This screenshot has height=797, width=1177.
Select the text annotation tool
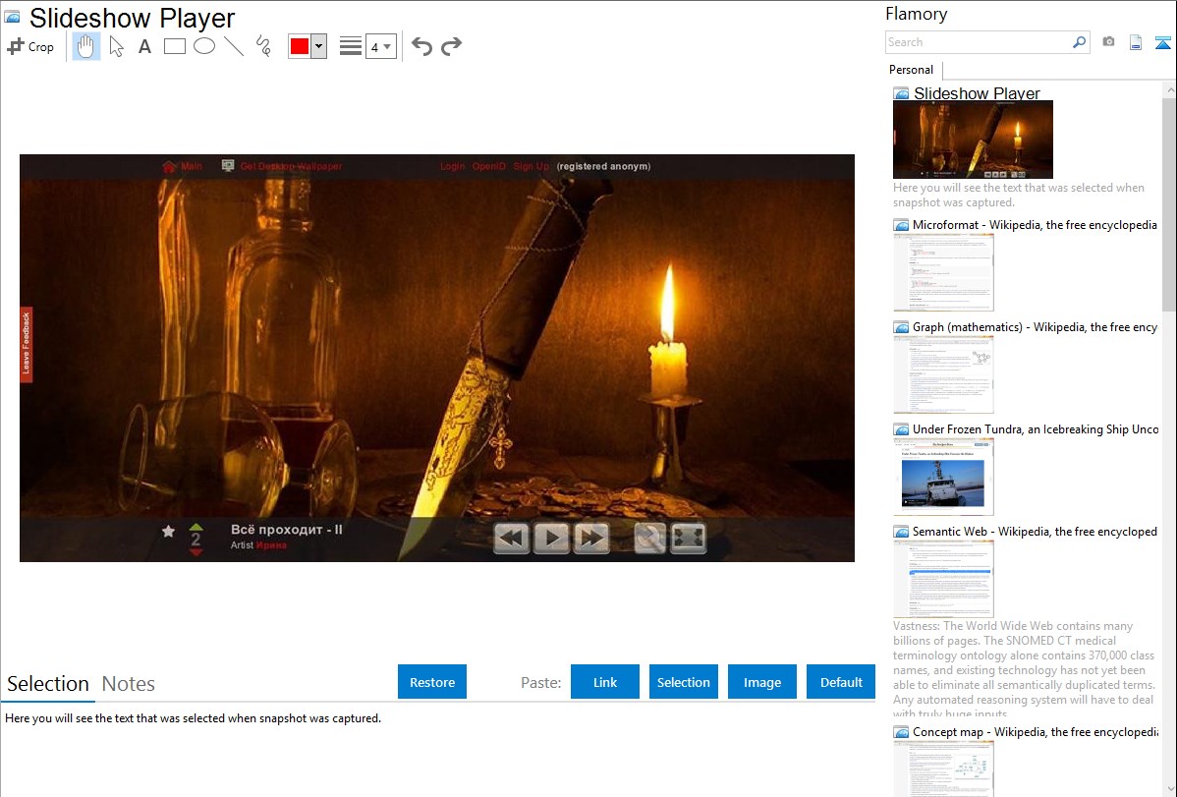coord(144,46)
